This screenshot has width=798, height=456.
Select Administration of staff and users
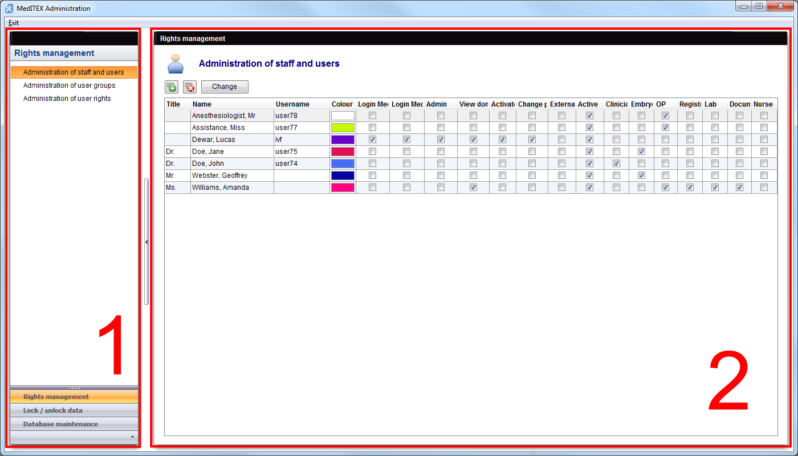click(x=74, y=72)
